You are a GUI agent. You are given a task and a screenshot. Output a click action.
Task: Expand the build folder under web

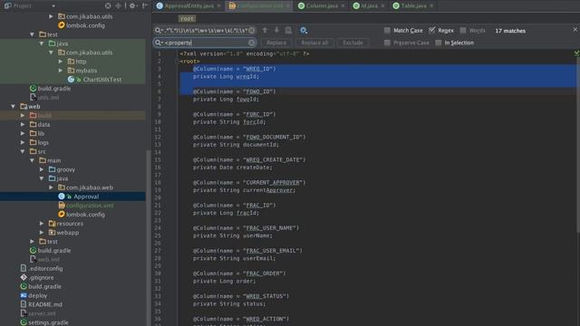(x=23, y=115)
